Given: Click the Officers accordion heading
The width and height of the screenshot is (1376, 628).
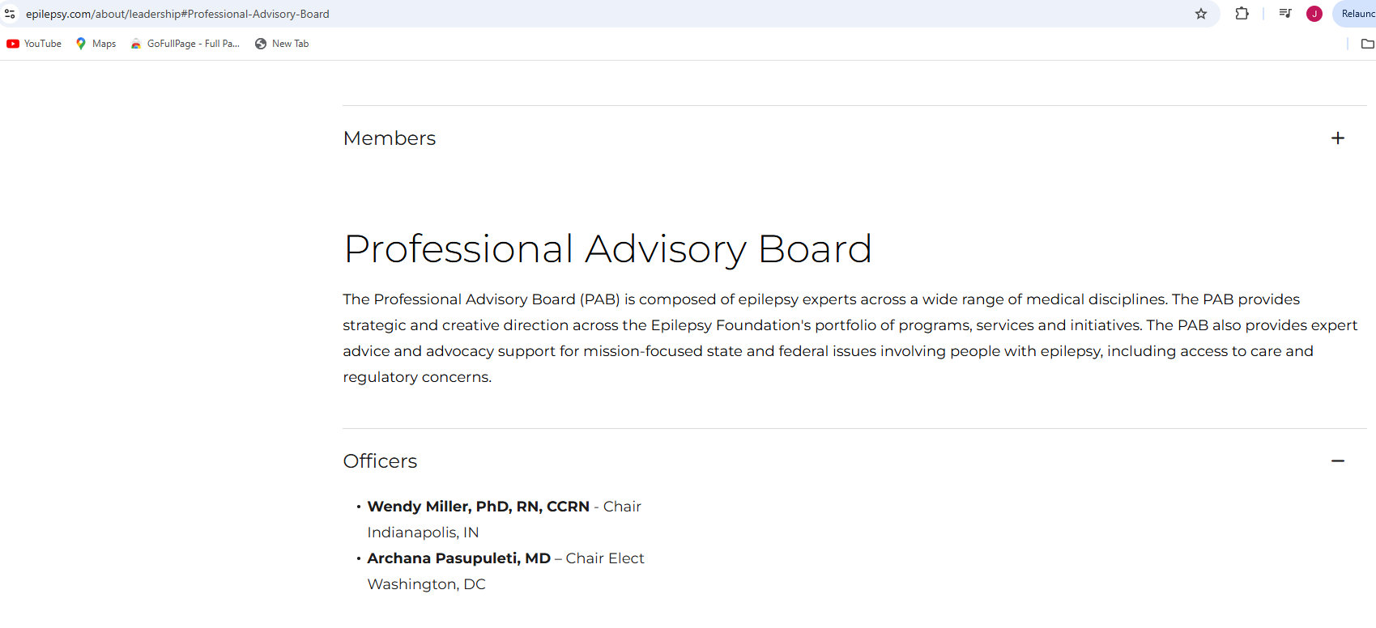Looking at the screenshot, I should point(380,461).
